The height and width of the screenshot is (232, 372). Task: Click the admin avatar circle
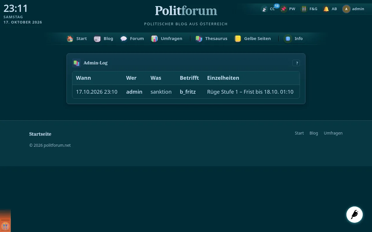pyautogui.click(x=346, y=9)
